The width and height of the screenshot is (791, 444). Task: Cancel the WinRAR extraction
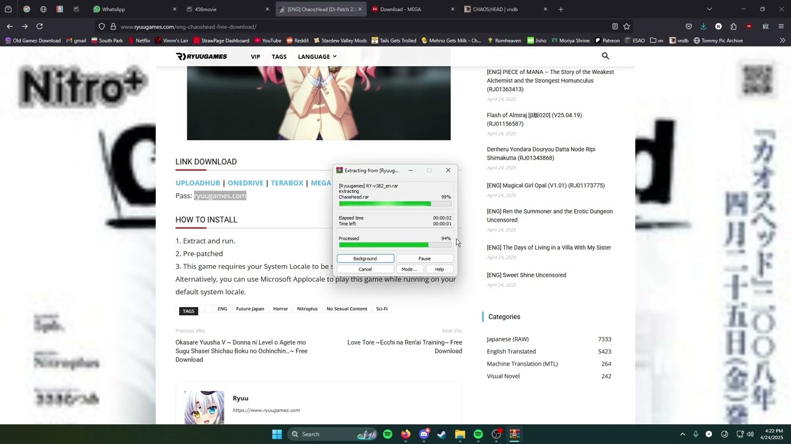pyautogui.click(x=365, y=269)
